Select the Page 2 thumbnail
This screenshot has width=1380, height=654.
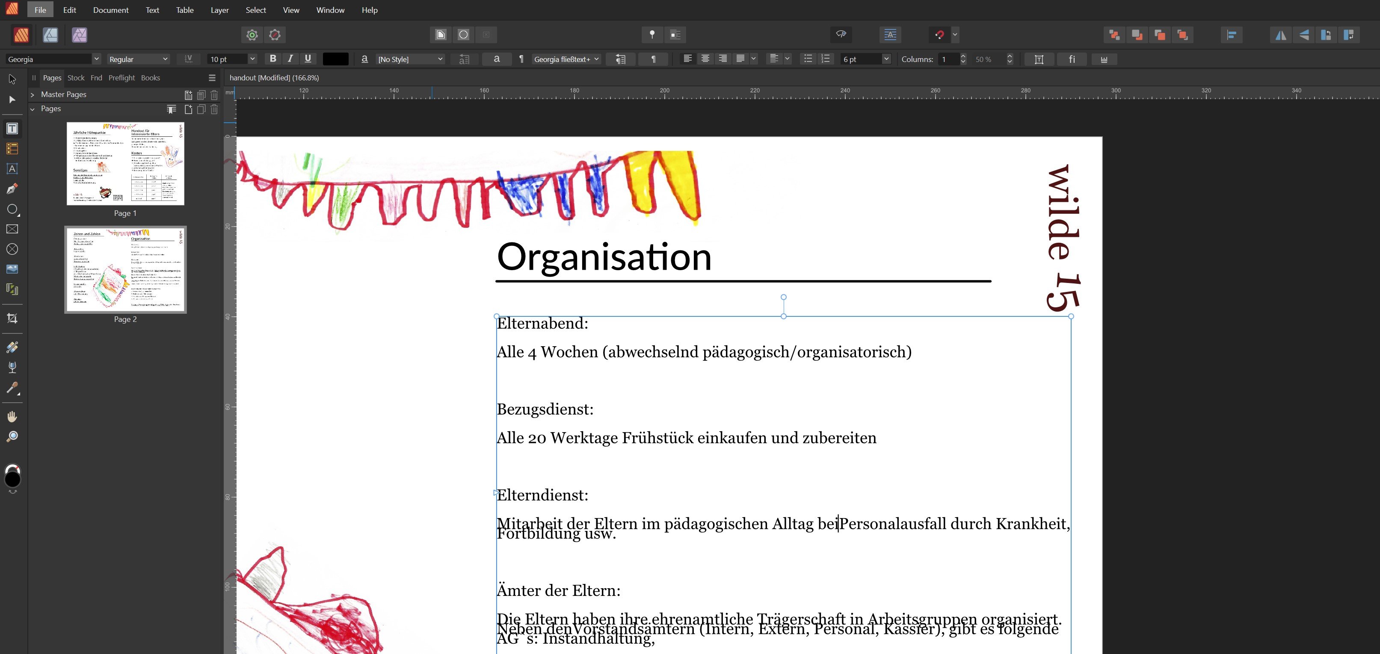click(x=125, y=270)
